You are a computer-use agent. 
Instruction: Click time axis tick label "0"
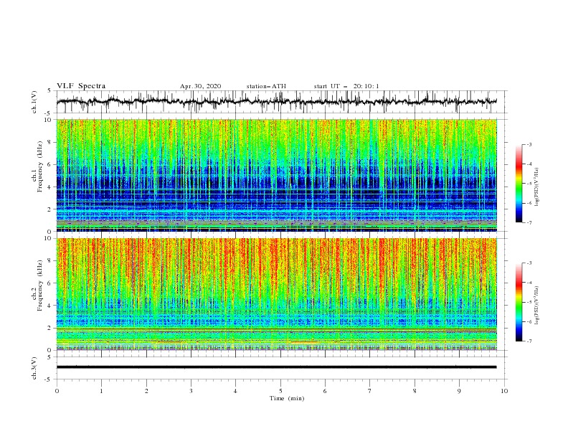click(57, 391)
